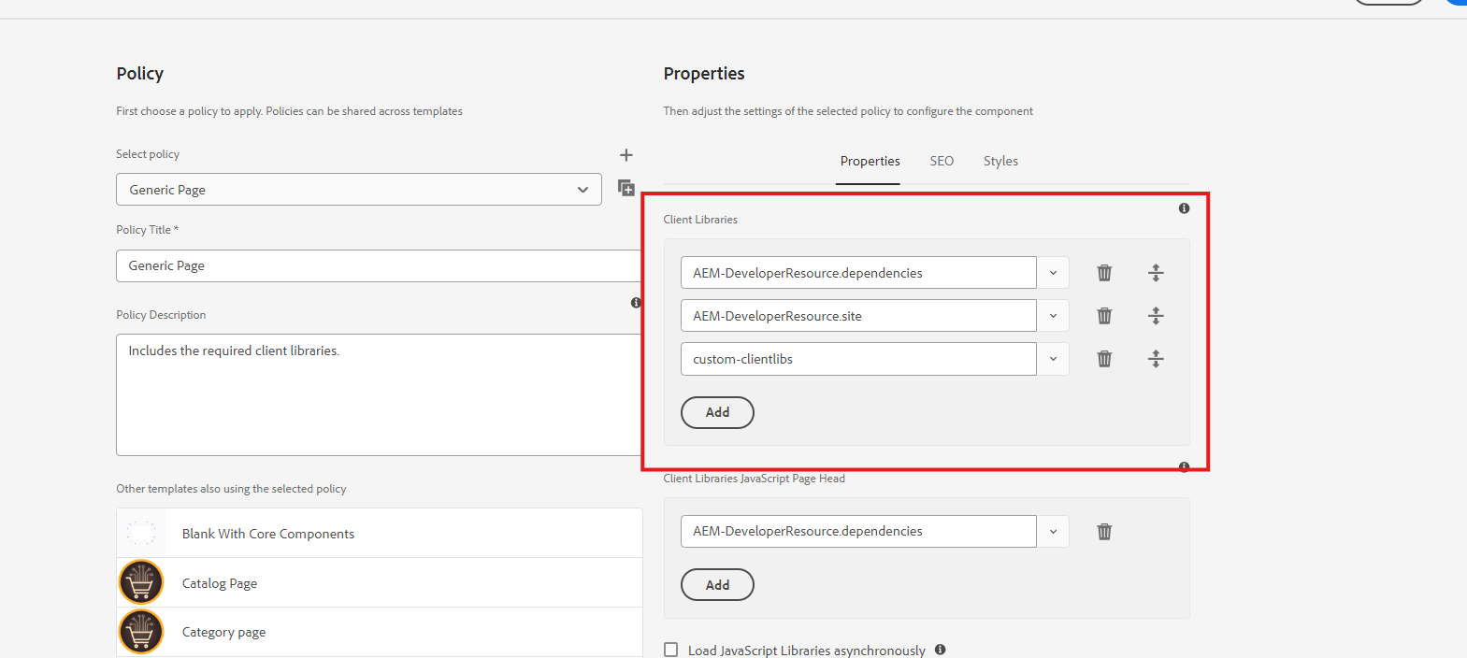Select the Catalog Page template thumbnail
This screenshot has width=1467, height=658.
pyautogui.click(x=141, y=582)
